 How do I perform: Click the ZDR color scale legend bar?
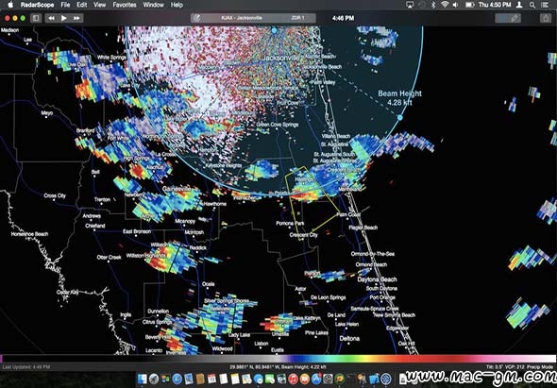click(278, 359)
